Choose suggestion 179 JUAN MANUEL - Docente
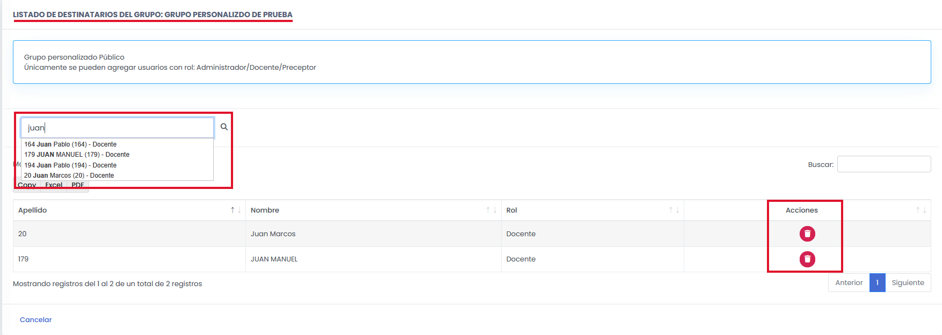Screen dimensions: 942x335 coord(77,155)
